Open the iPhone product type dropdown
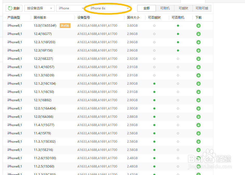The height and width of the screenshot is (175, 245). [71, 8]
